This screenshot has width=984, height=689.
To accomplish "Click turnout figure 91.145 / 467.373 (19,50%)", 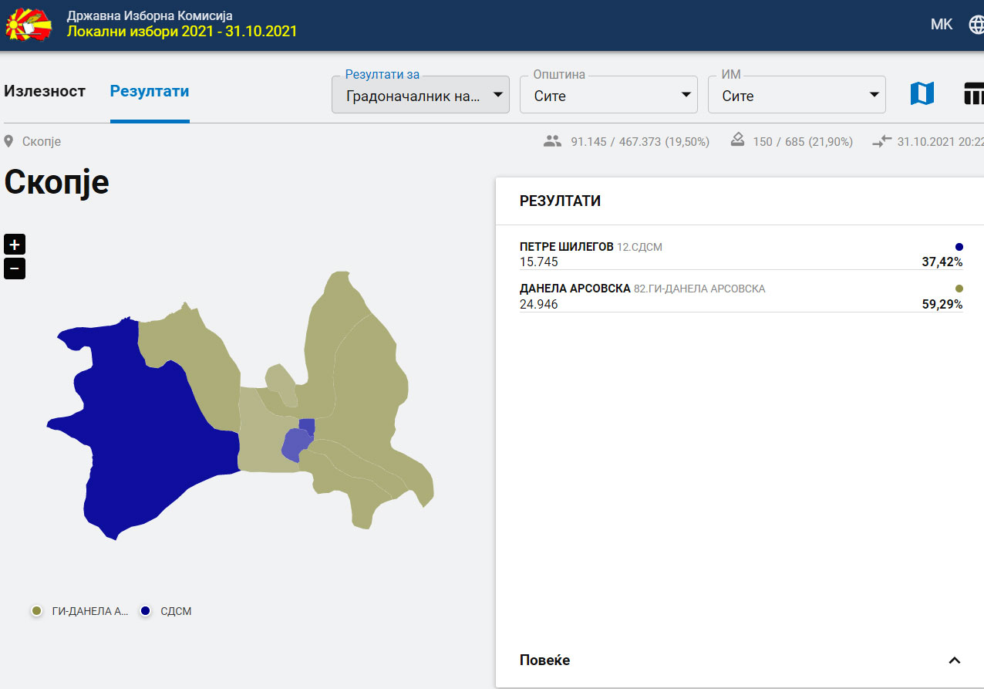I will [640, 142].
